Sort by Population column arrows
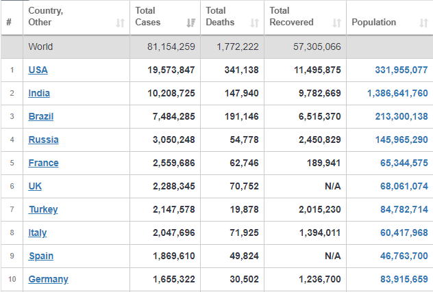The height and width of the screenshot is (292, 433). pyautogui.click(x=423, y=23)
